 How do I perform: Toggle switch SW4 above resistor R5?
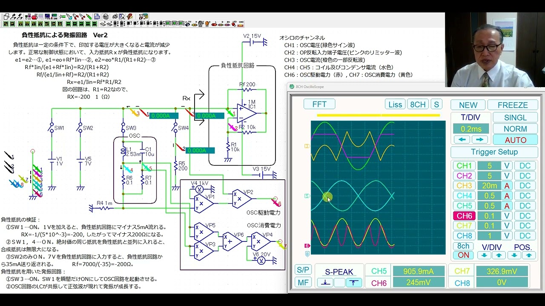pyautogui.click(x=175, y=128)
